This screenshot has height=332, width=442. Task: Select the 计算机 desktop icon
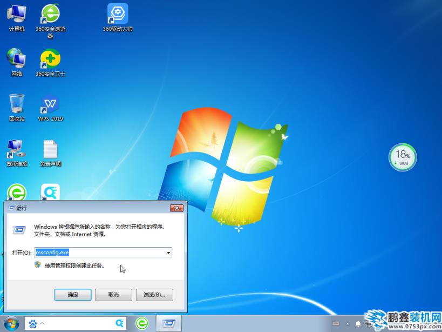tap(17, 17)
